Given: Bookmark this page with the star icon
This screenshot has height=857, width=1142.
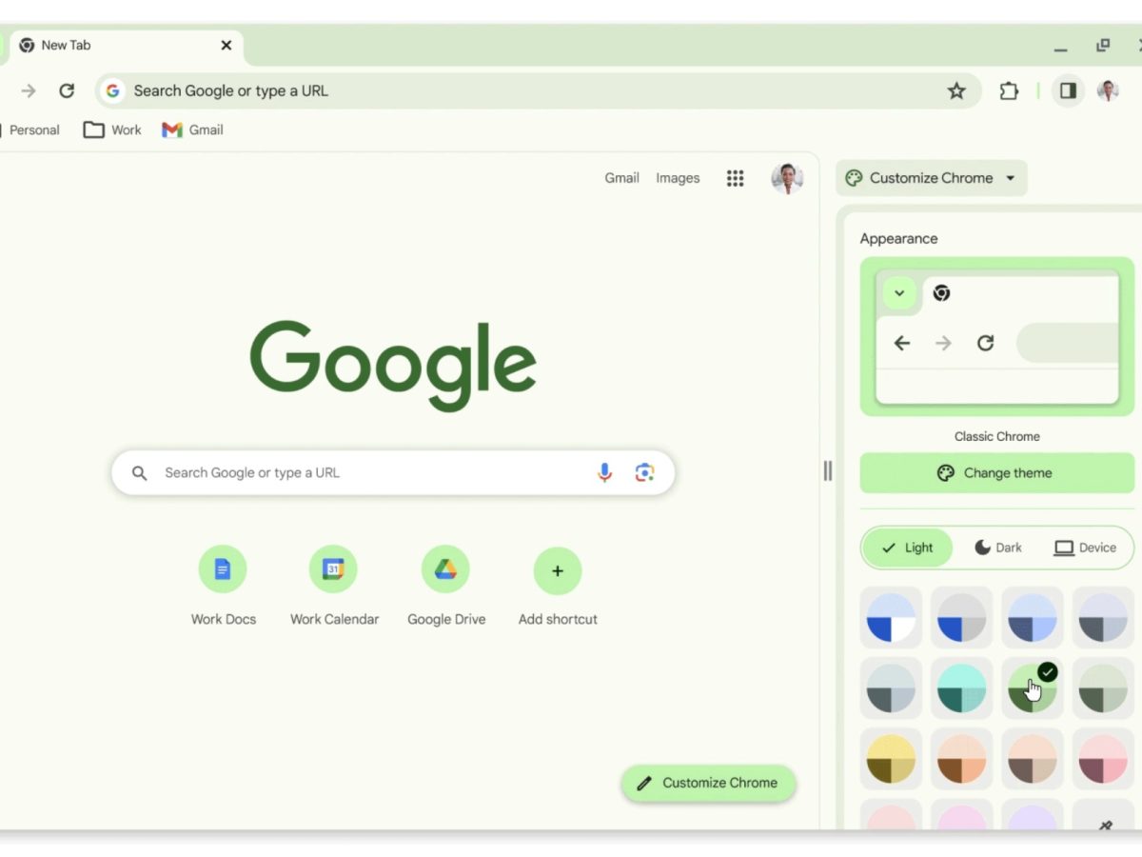Looking at the screenshot, I should [x=956, y=91].
